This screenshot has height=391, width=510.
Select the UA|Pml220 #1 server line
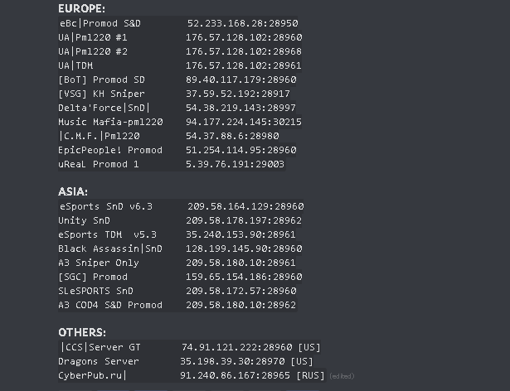coord(180,37)
